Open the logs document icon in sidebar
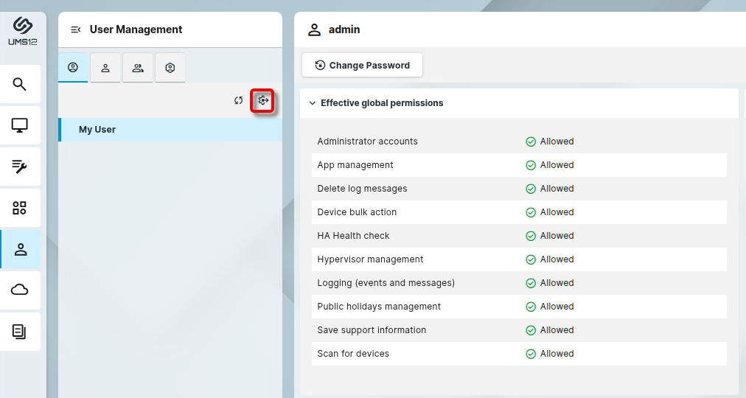The image size is (746, 398). [20, 332]
